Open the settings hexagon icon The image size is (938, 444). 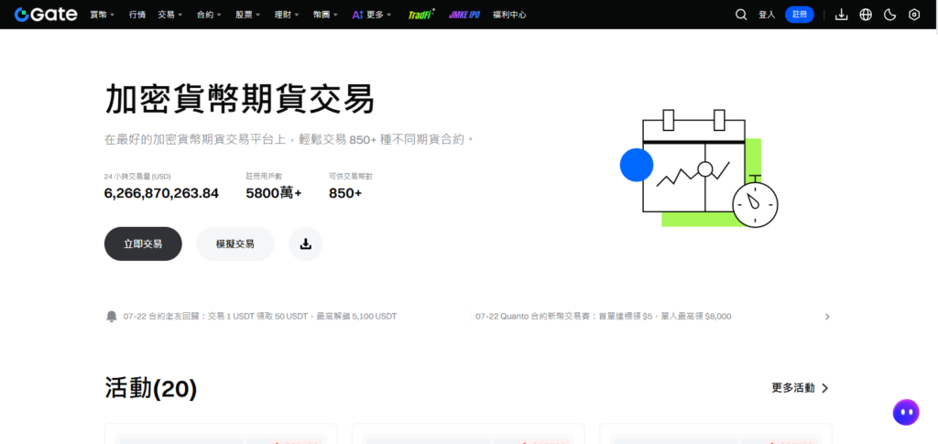coord(914,15)
